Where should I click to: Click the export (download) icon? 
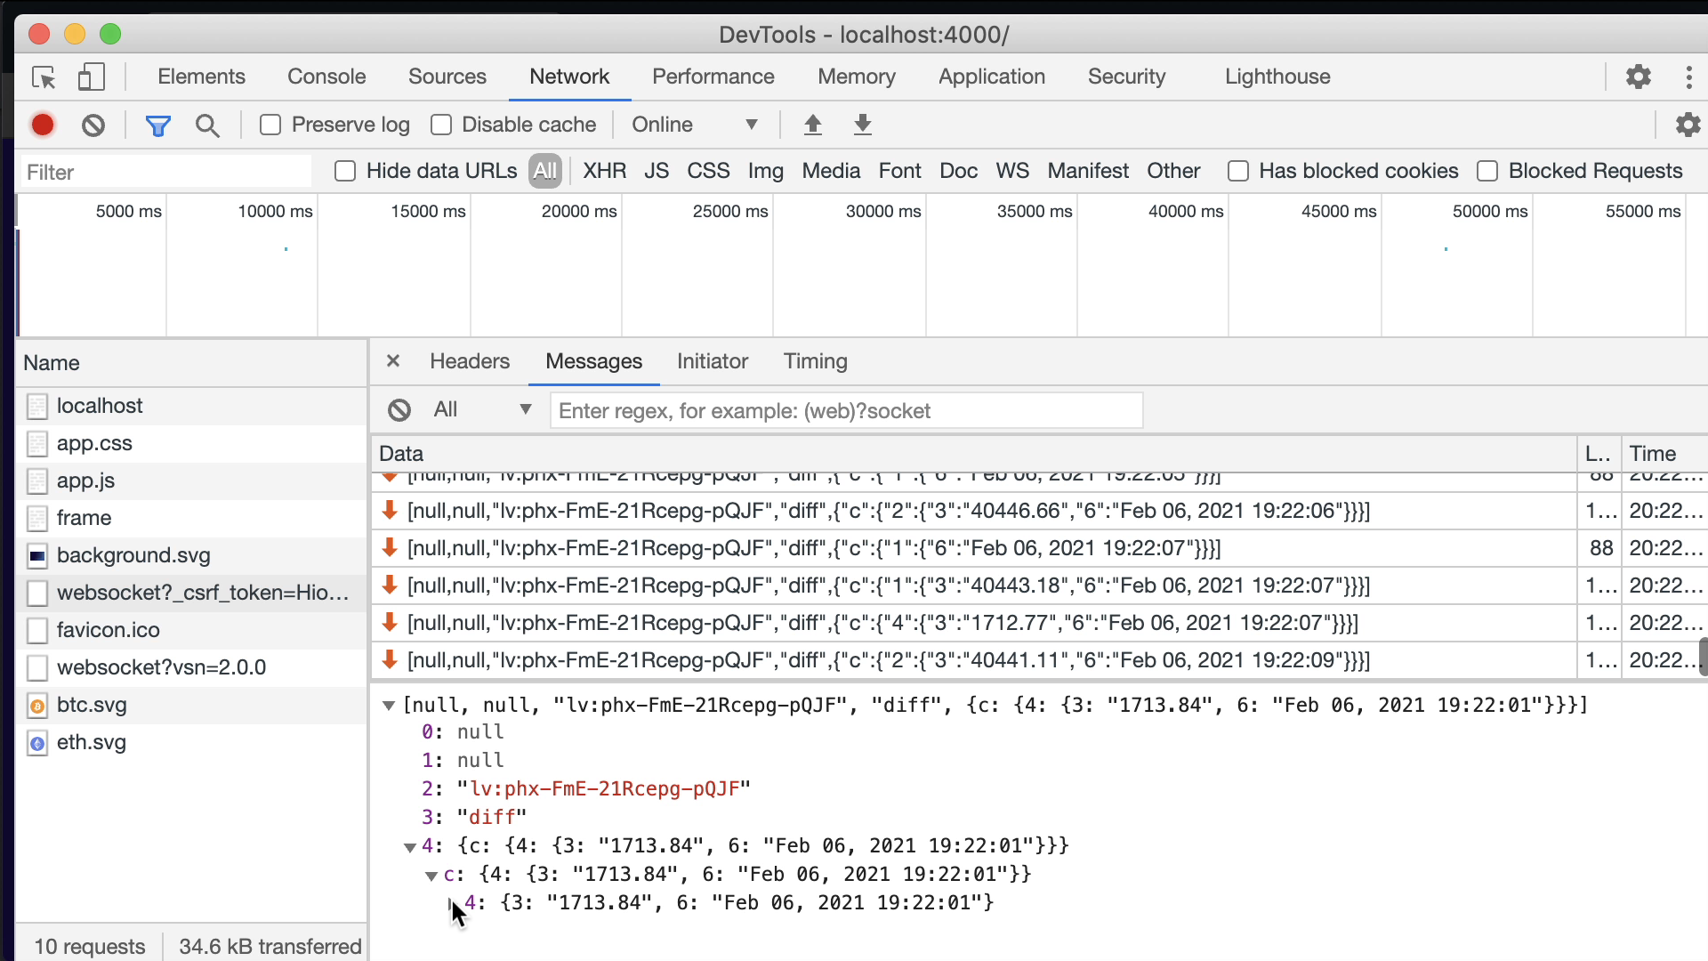coord(862,125)
